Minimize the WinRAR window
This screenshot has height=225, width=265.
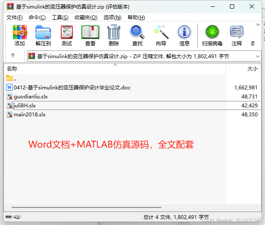pos(213,7)
